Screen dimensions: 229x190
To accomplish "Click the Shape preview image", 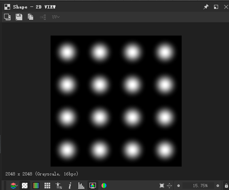I will click(x=116, y=101).
